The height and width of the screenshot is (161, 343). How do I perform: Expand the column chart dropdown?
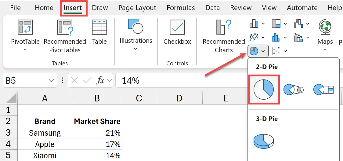(x=263, y=24)
